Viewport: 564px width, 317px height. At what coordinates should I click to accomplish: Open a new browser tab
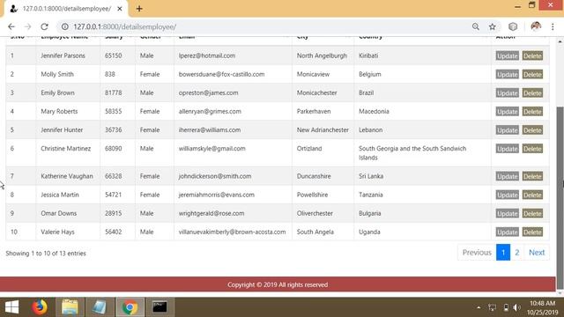pos(139,9)
